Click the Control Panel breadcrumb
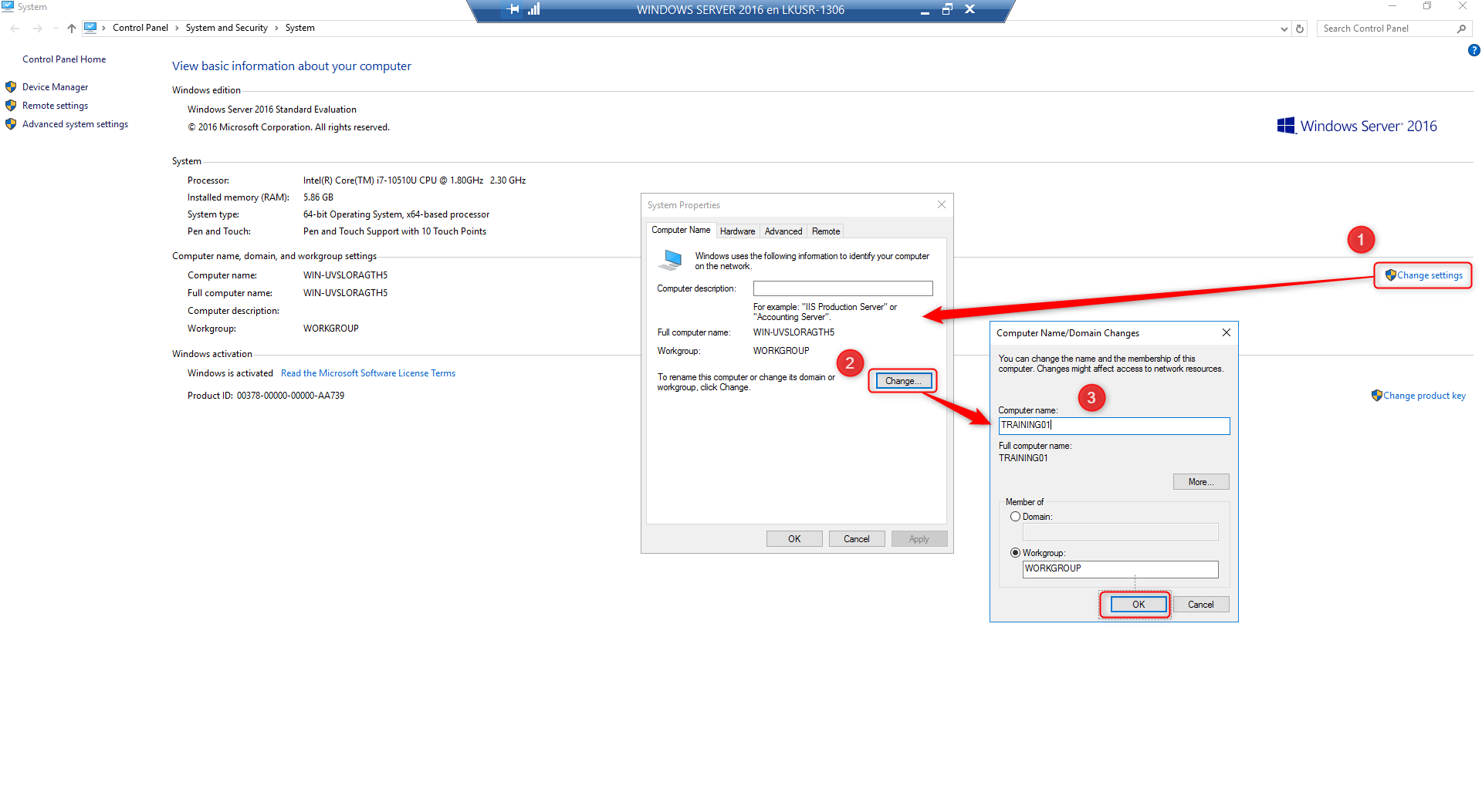The image size is (1482, 799). pyautogui.click(x=140, y=28)
